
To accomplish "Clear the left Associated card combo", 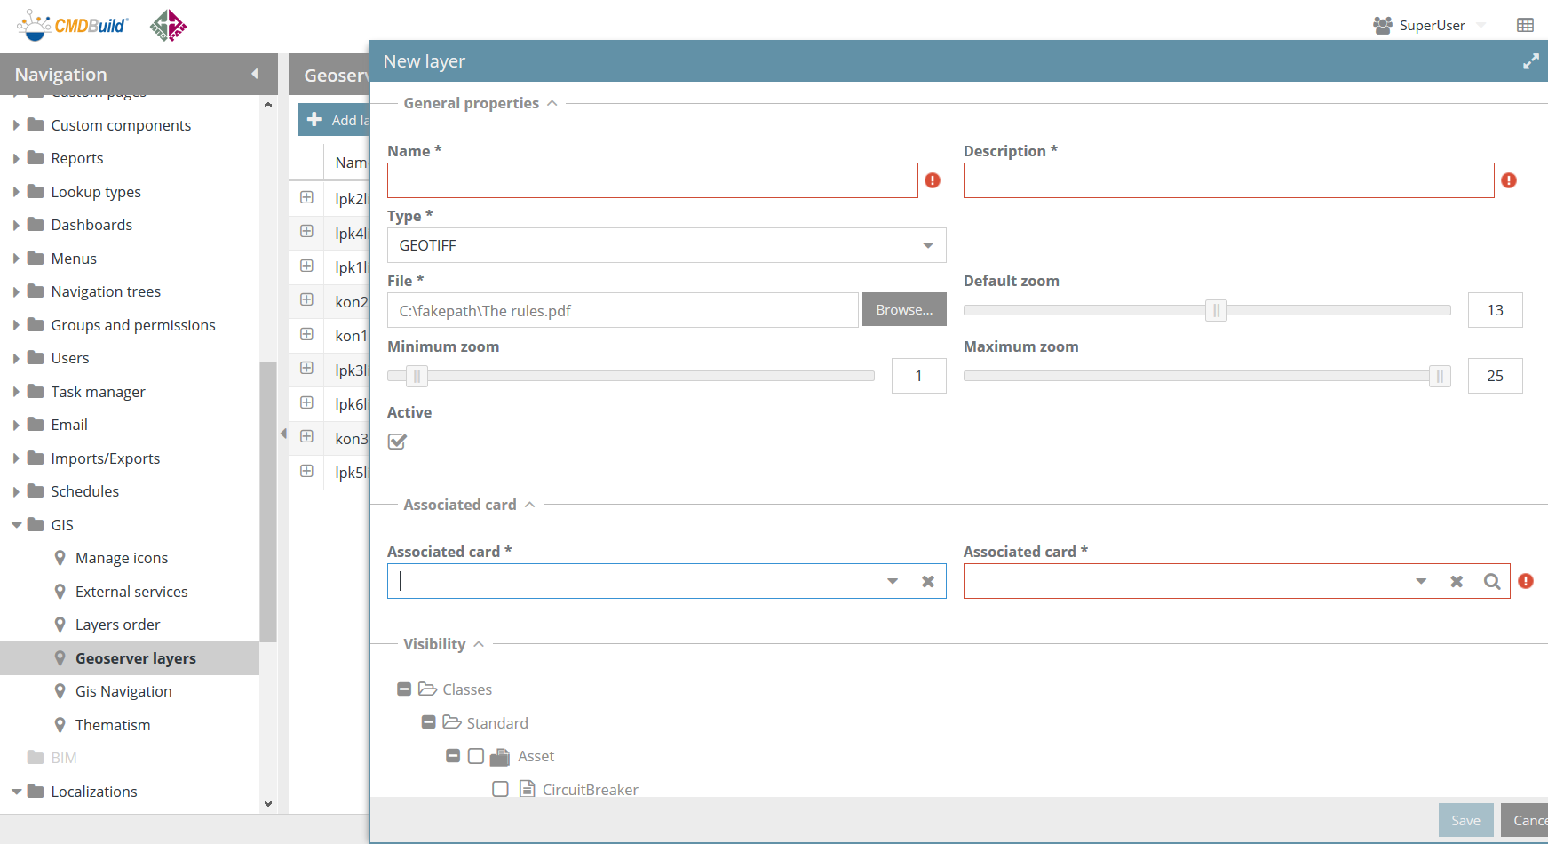I will click(928, 581).
